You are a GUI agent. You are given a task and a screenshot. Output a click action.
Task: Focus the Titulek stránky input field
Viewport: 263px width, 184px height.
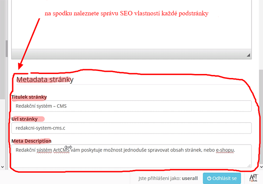(131, 106)
